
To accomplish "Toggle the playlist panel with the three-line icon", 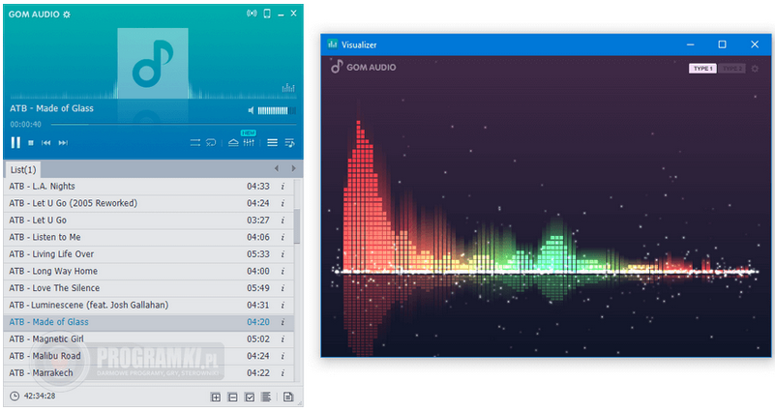I will coord(272,143).
